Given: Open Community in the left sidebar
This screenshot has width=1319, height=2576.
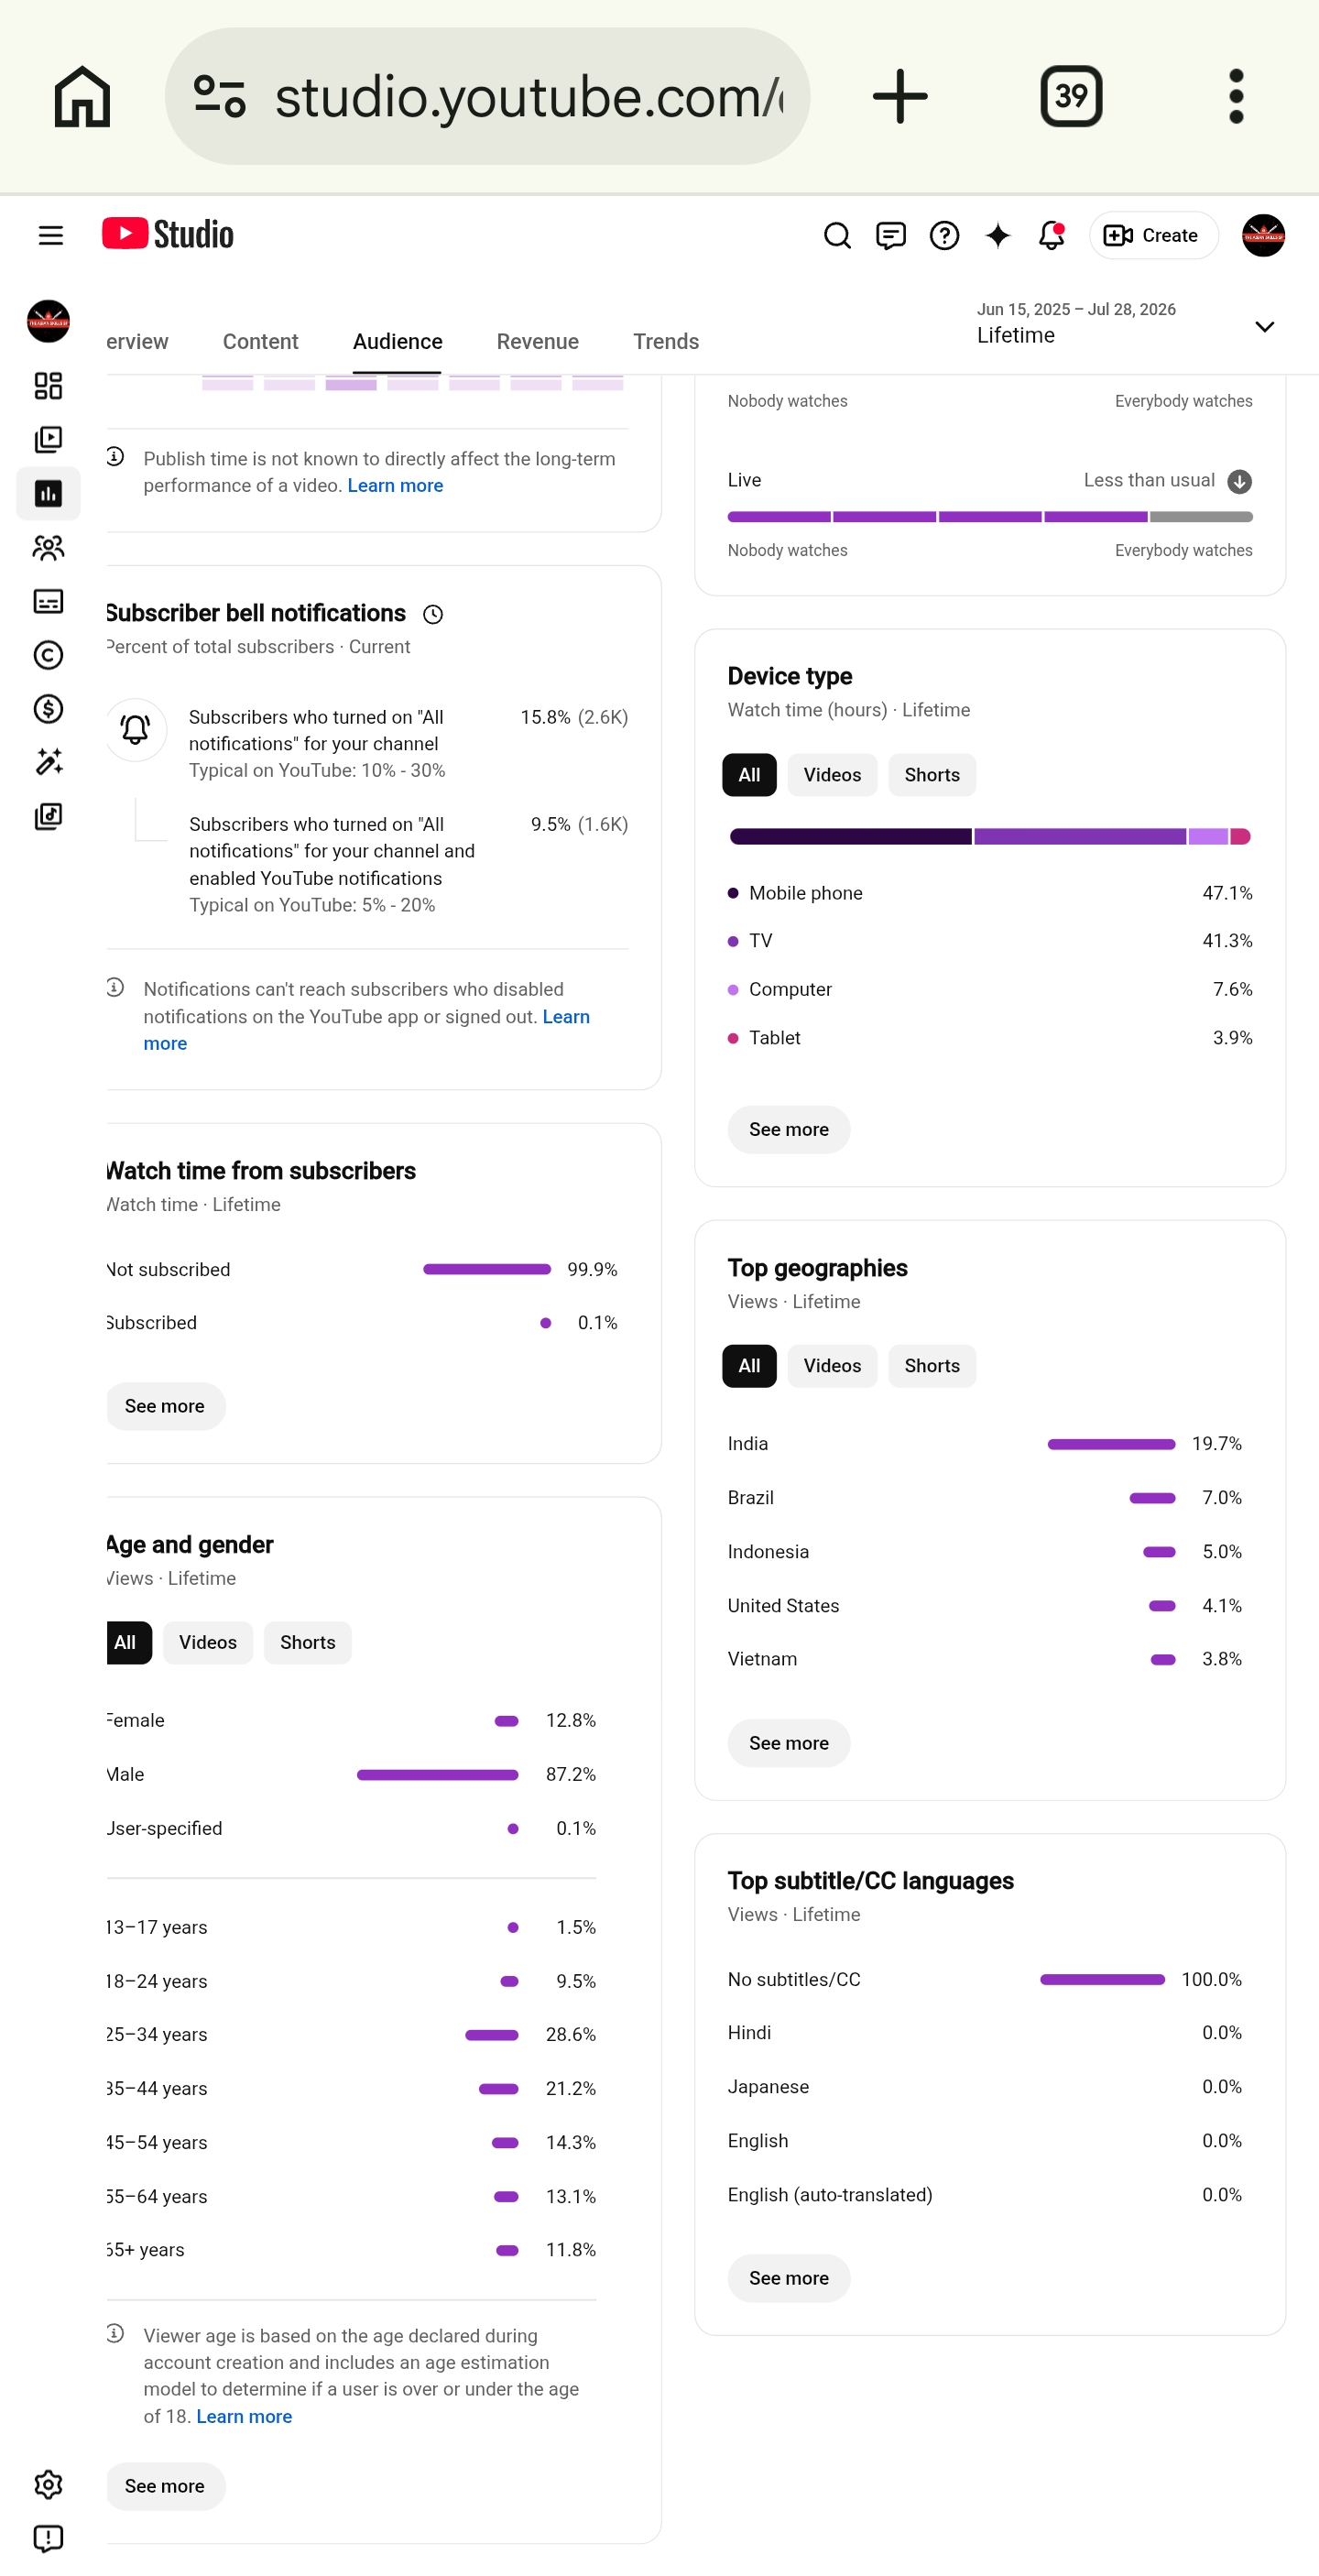Looking at the screenshot, I should (48, 547).
